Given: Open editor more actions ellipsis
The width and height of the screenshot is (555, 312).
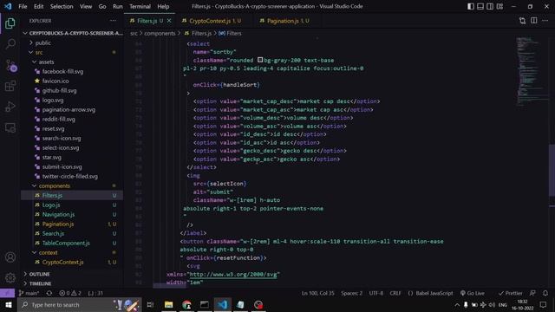Looking at the screenshot, I should click(x=545, y=21).
